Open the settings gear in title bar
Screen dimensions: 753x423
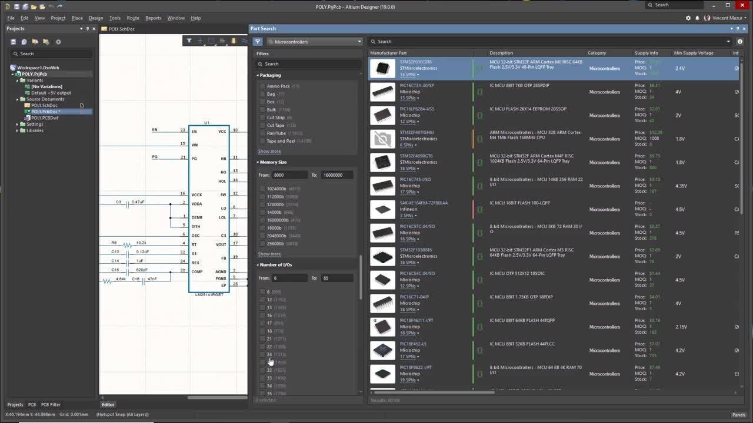click(x=688, y=18)
